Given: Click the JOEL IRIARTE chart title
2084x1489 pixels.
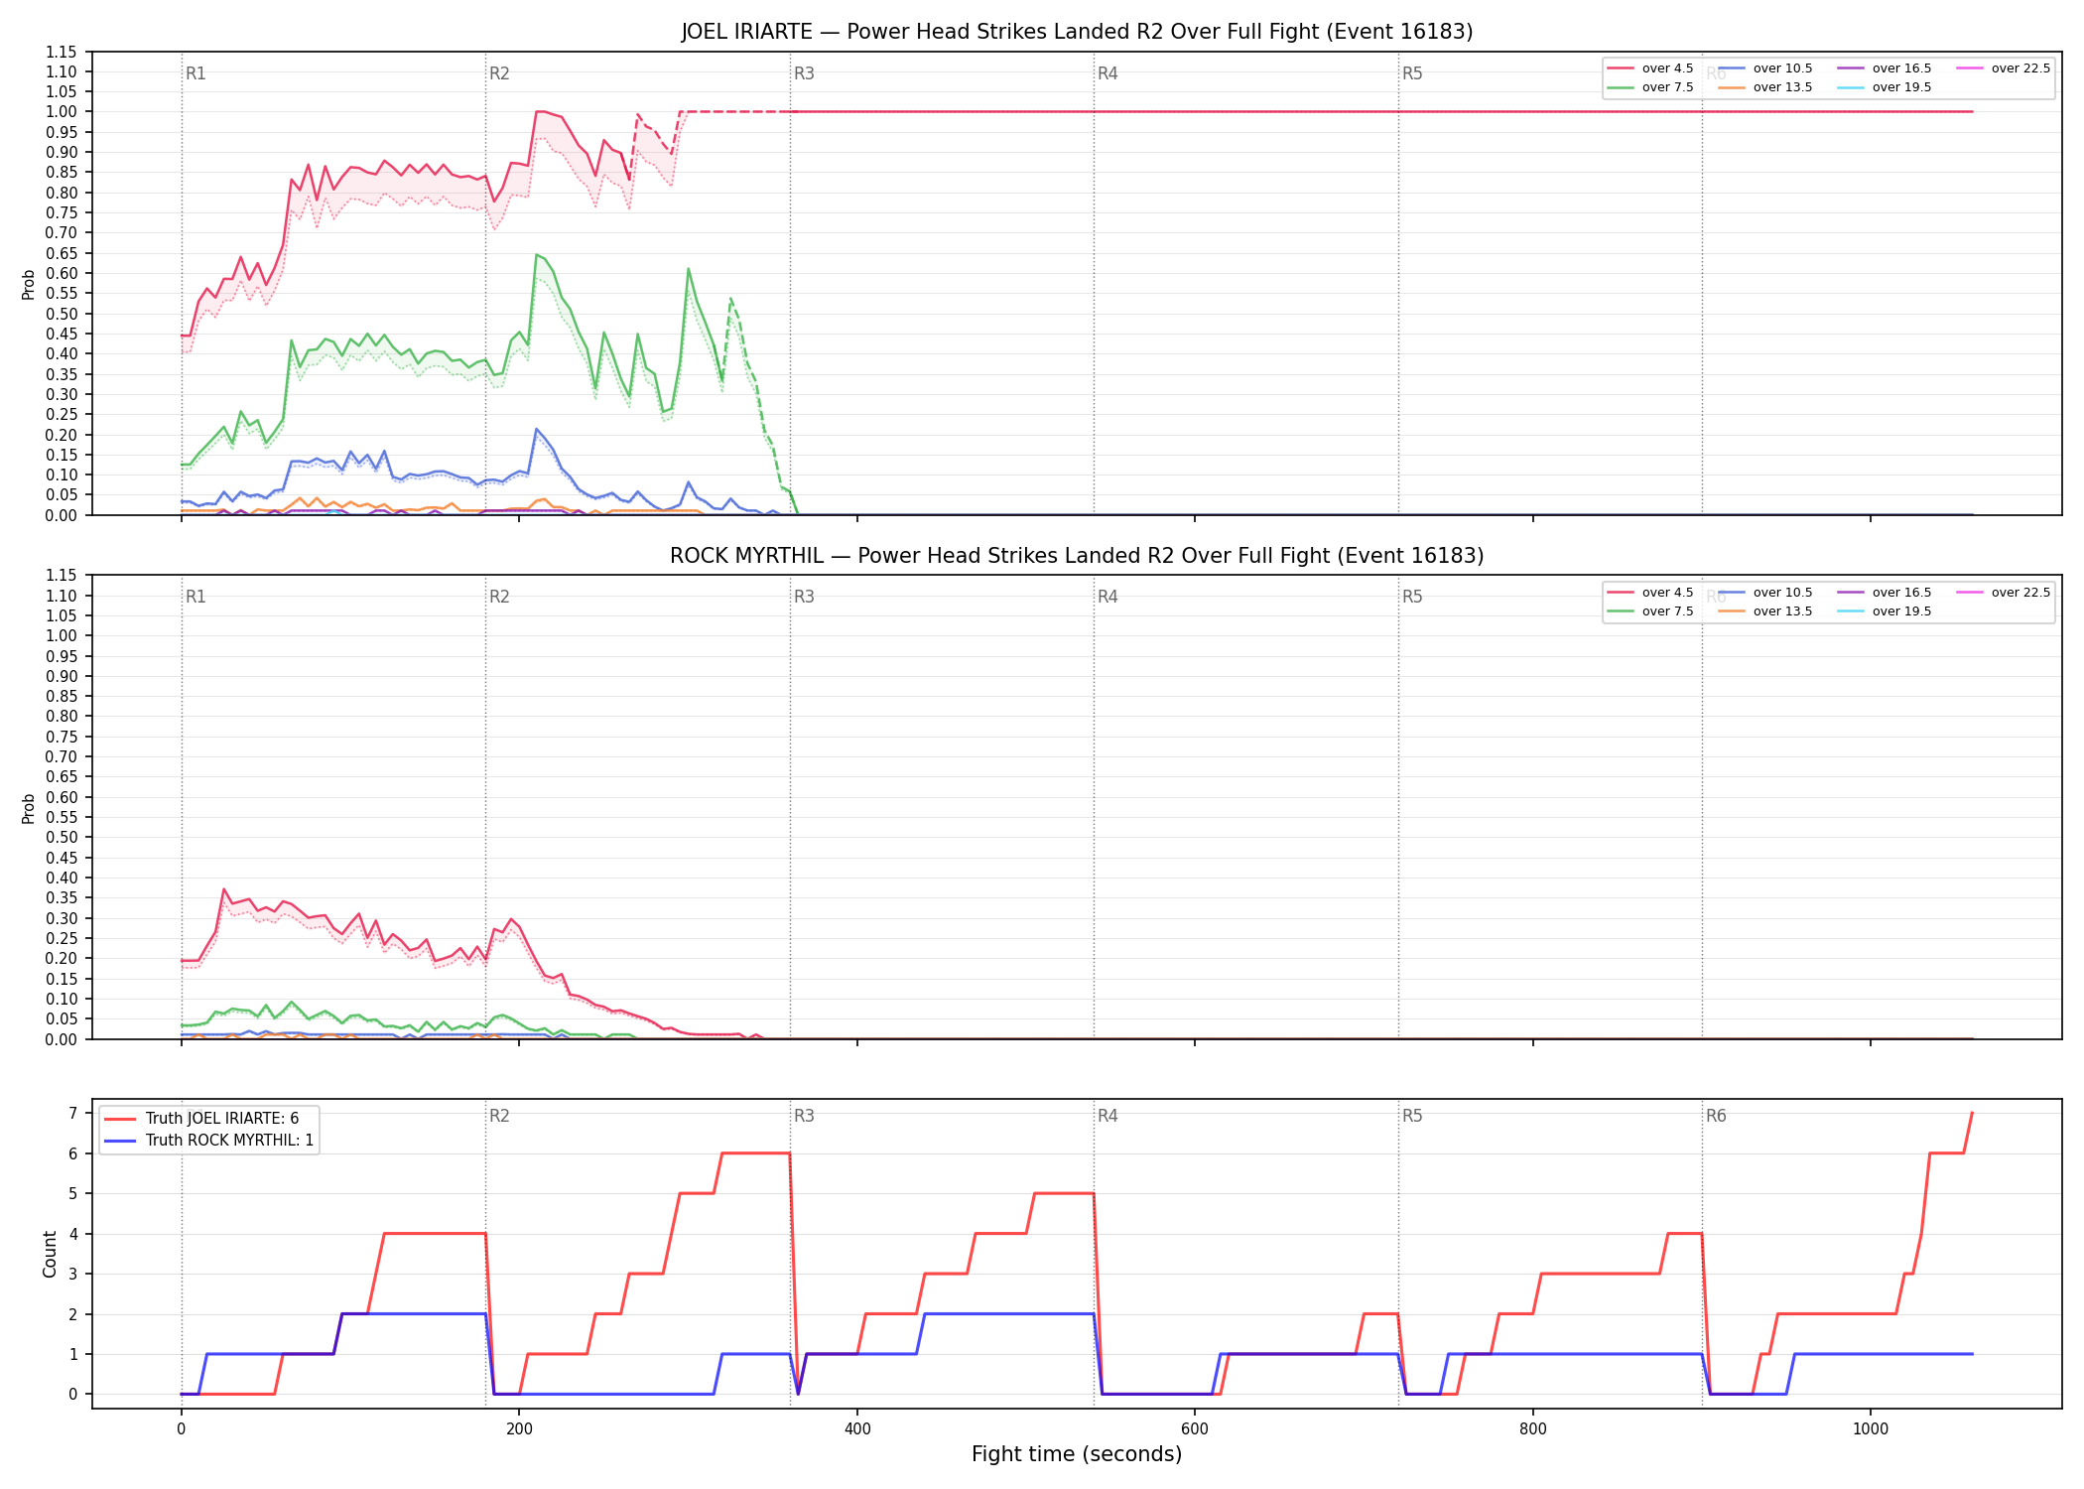Looking at the screenshot, I should pyautogui.click(x=1077, y=32).
